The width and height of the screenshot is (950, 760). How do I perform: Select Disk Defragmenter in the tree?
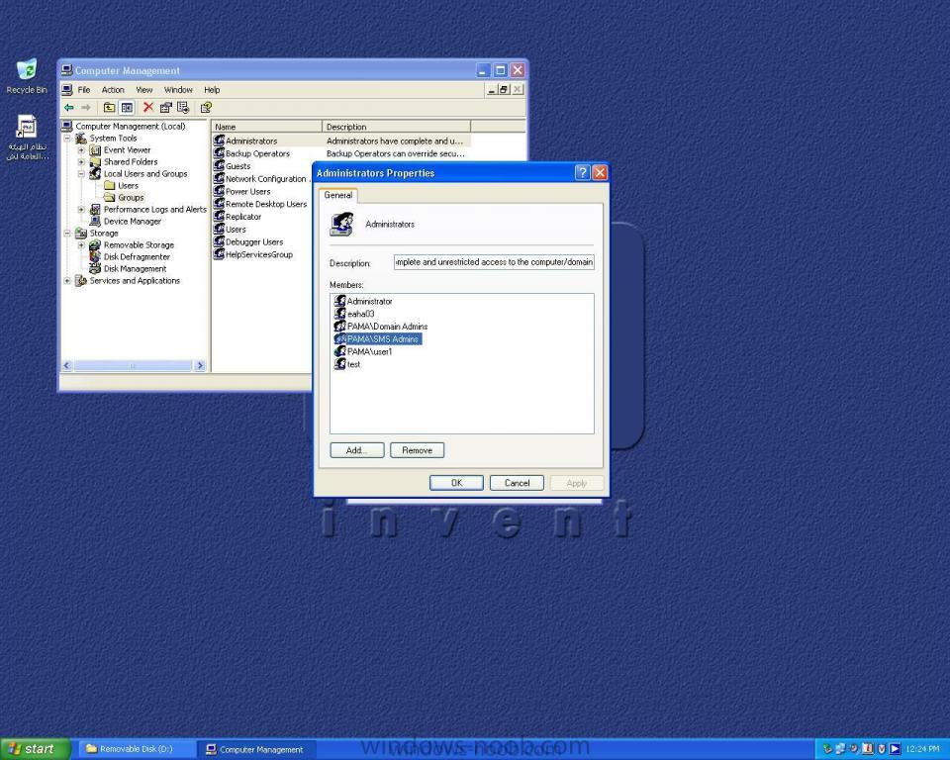(137, 257)
